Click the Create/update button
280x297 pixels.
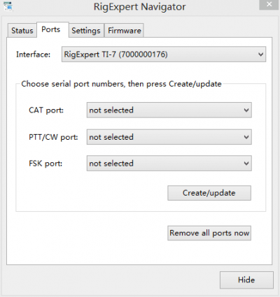209,193
